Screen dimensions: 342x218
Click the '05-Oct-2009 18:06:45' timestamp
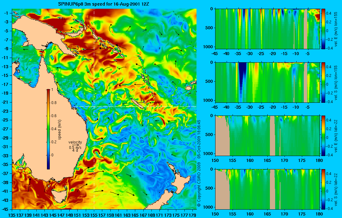point(199,139)
